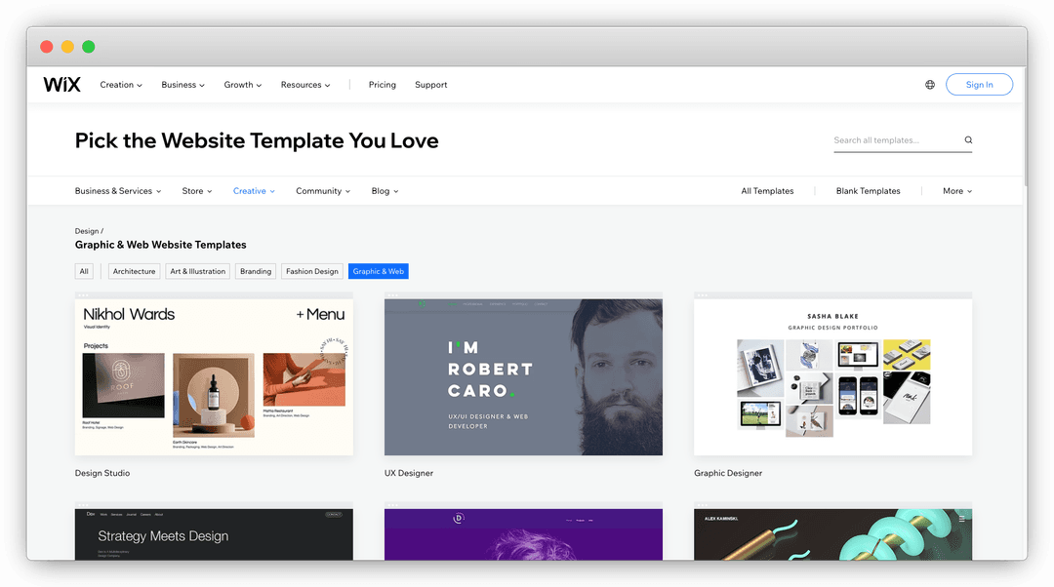This screenshot has width=1054, height=587.
Task: Open the Nikhol Wards Design Studio template
Action: (214, 376)
